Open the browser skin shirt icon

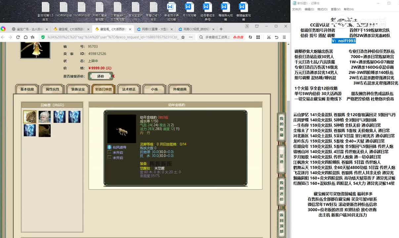pyautogui.click(x=257, y=26)
